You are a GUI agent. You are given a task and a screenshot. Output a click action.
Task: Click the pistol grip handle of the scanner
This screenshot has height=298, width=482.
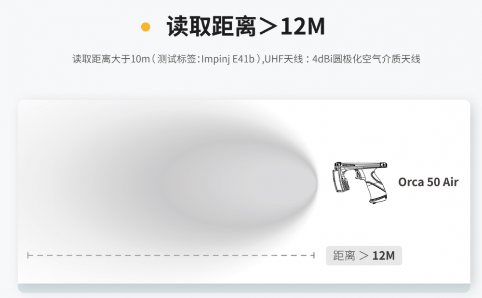[375, 188]
